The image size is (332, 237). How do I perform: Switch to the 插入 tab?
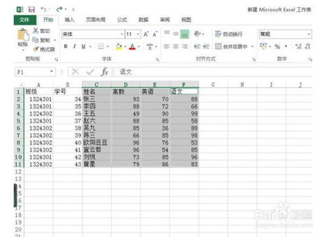click(70, 20)
